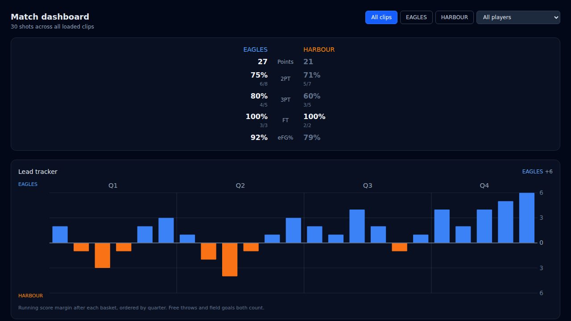Click the Q3 quarter label
The height and width of the screenshot is (321, 571).
[368, 185]
